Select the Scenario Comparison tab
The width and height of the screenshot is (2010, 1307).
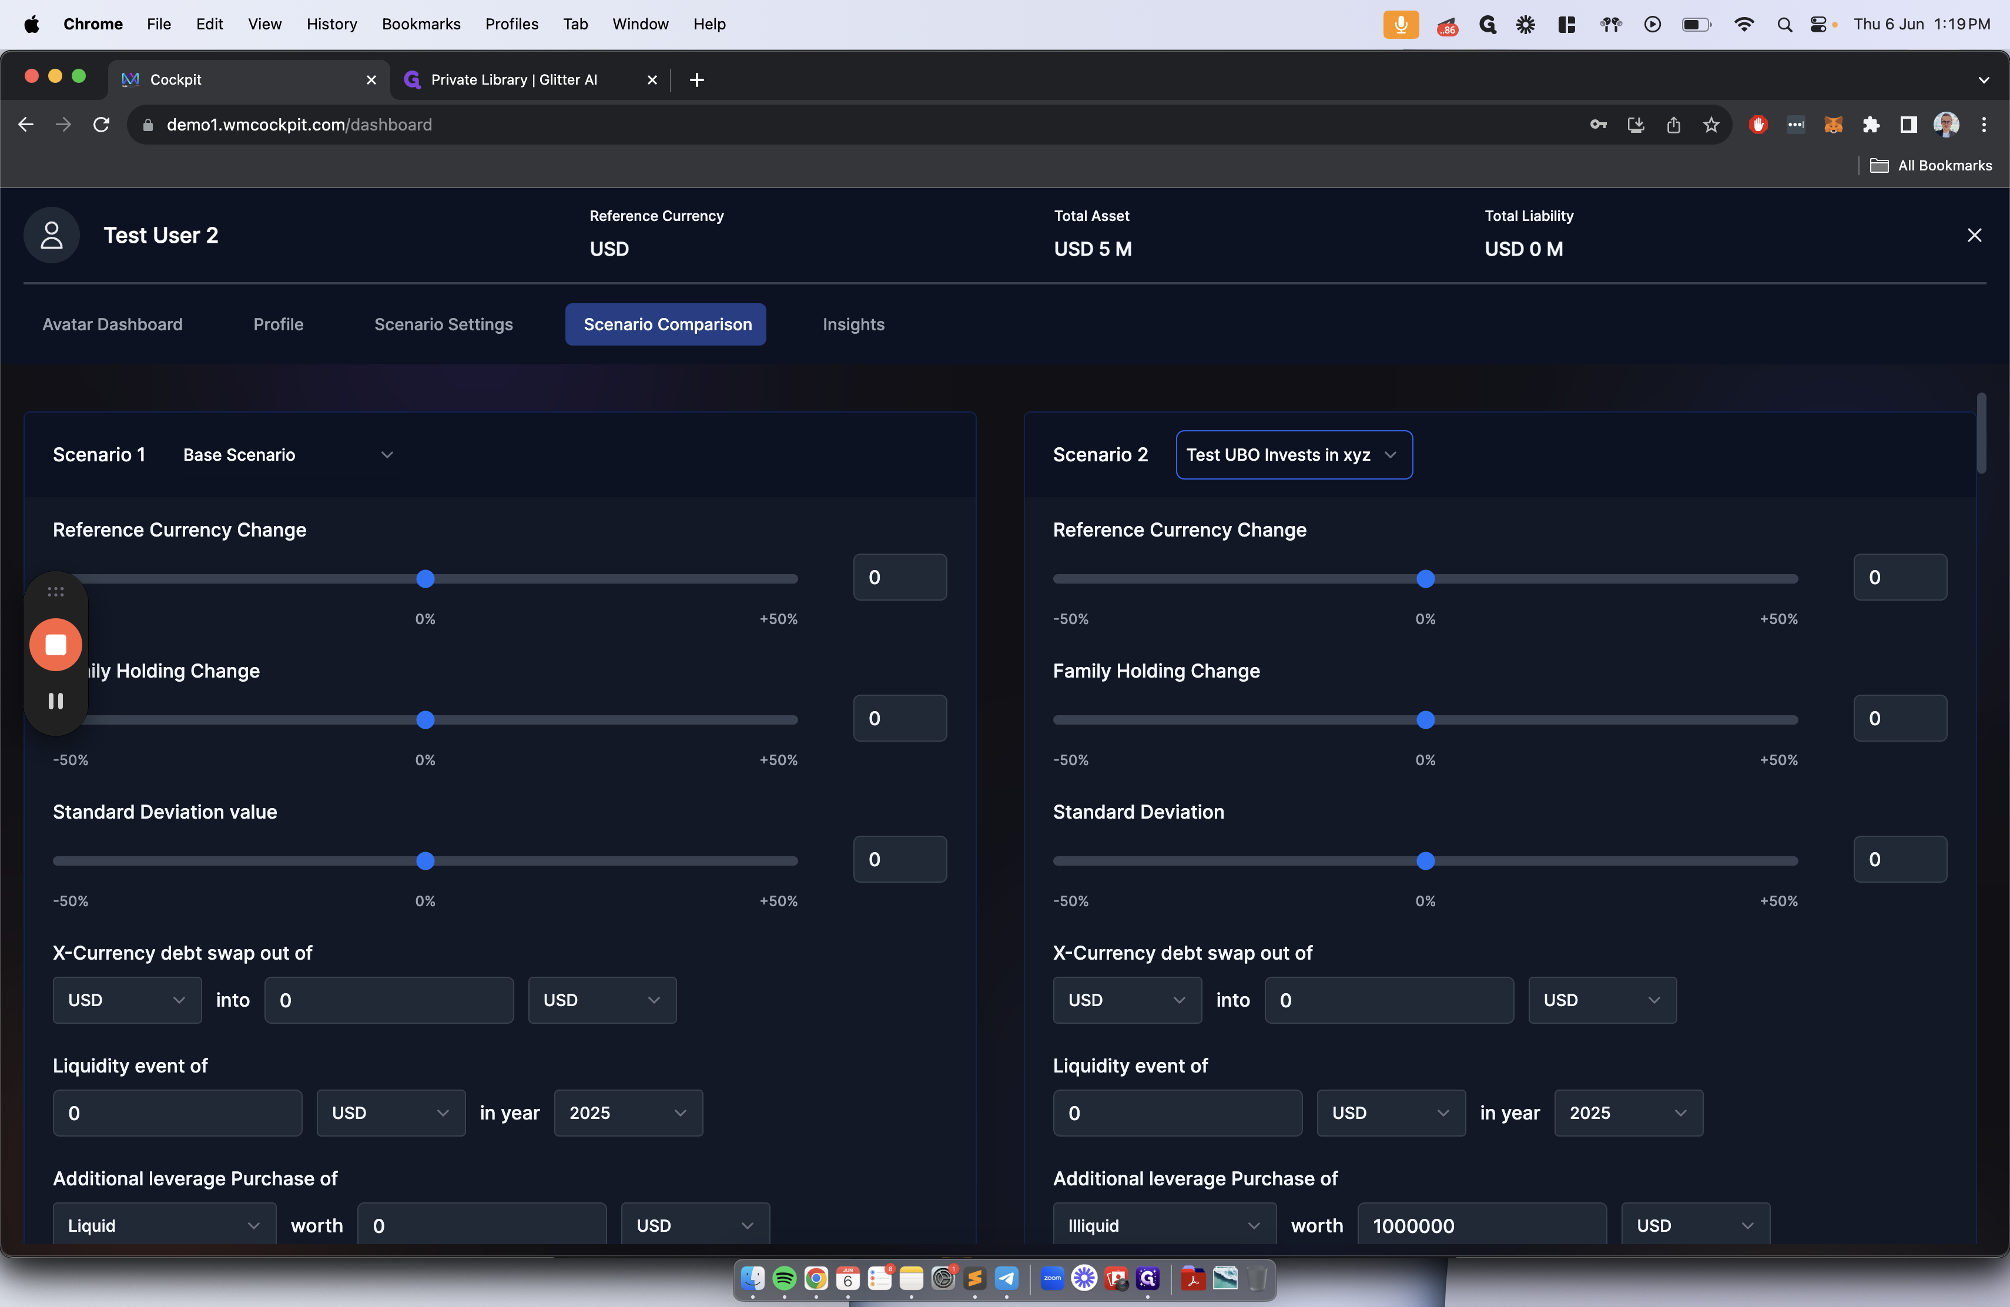665,324
